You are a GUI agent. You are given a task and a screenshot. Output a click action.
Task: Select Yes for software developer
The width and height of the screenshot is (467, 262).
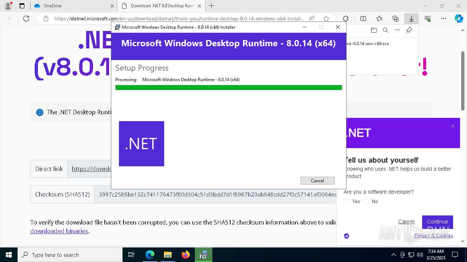347,201
